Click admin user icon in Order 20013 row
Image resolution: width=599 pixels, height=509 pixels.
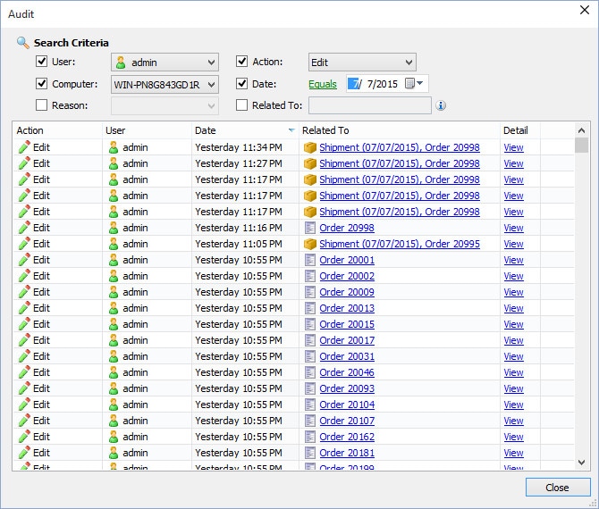coord(114,308)
